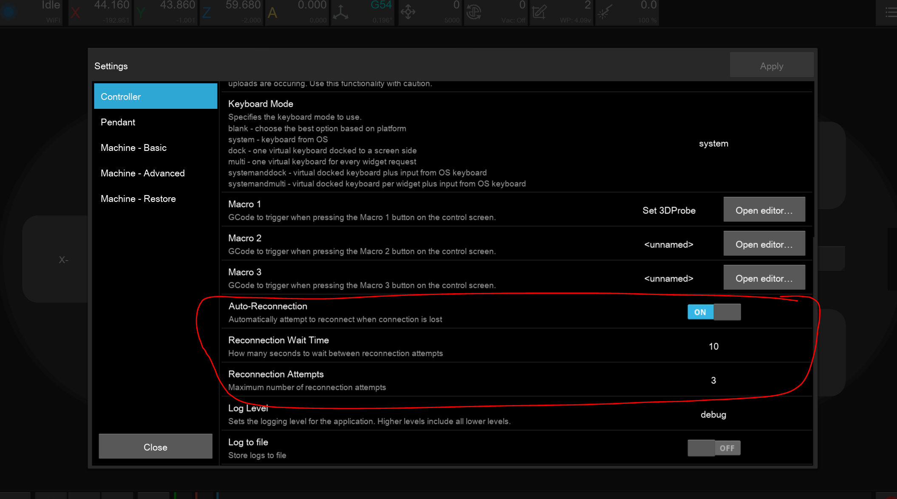
Task: Change the Log Level debug value
Action: 713,414
